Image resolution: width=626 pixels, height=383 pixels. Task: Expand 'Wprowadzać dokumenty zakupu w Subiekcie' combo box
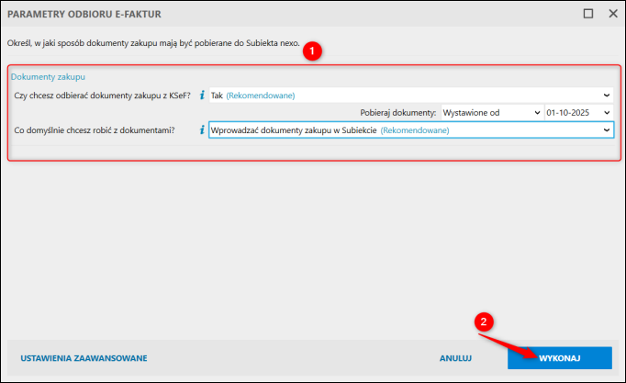[x=411, y=130]
